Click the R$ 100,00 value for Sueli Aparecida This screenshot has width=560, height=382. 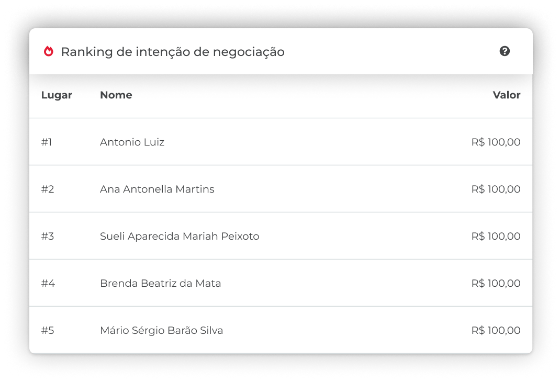496,237
